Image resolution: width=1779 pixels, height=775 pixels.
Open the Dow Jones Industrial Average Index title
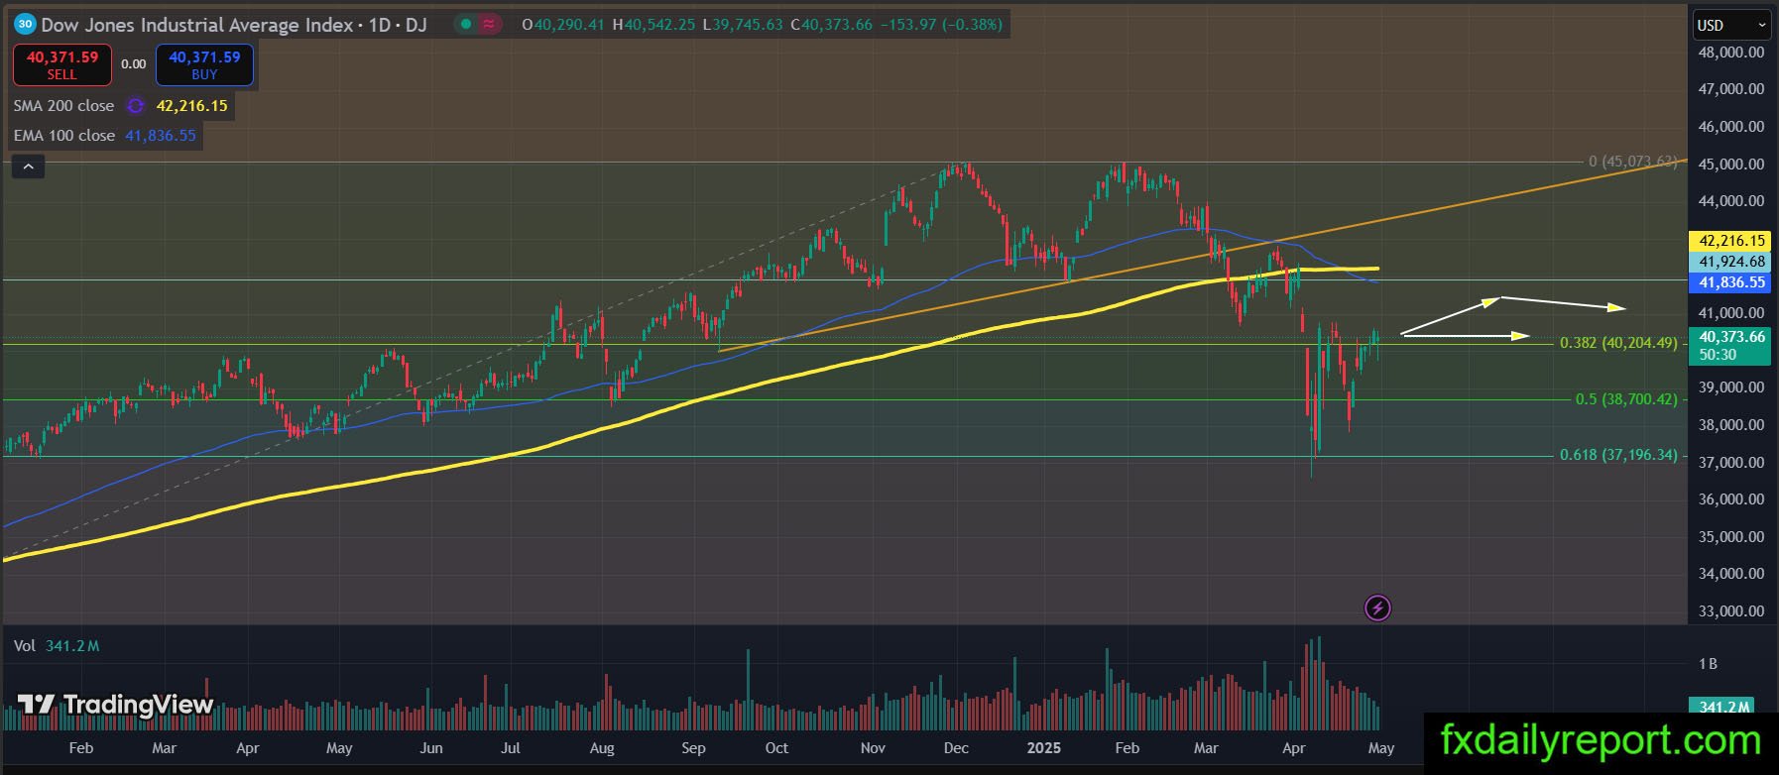(x=197, y=25)
